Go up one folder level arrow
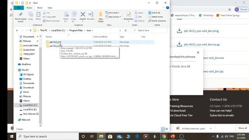Viewport: 249px width, 140px height. click(x=30, y=30)
